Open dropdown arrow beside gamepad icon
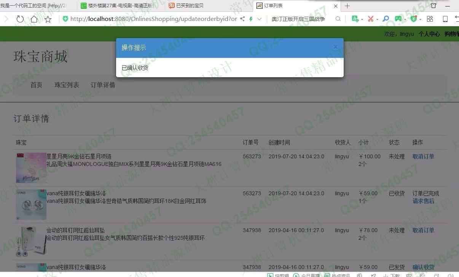Viewport: 459px width, 277px height. [405, 19]
